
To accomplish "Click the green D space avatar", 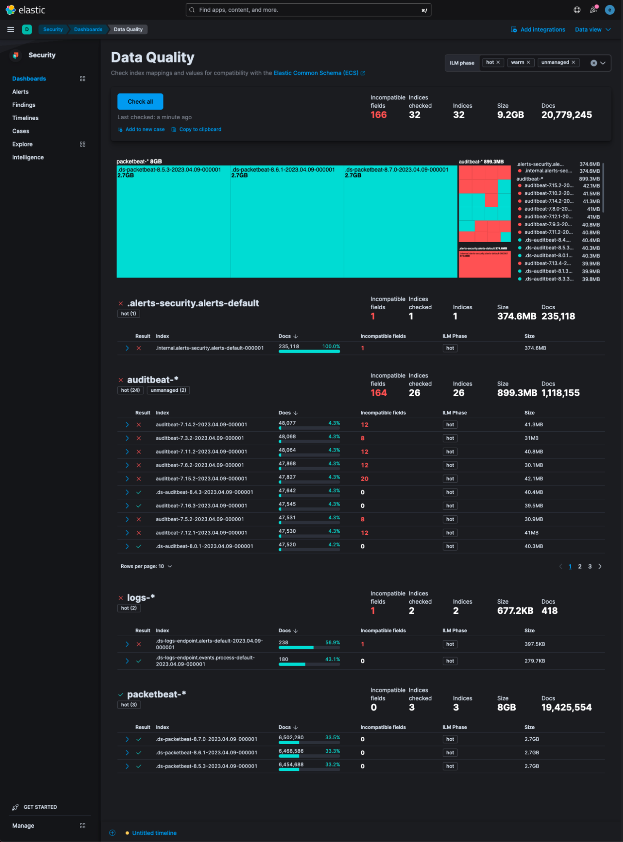I will (27, 29).
